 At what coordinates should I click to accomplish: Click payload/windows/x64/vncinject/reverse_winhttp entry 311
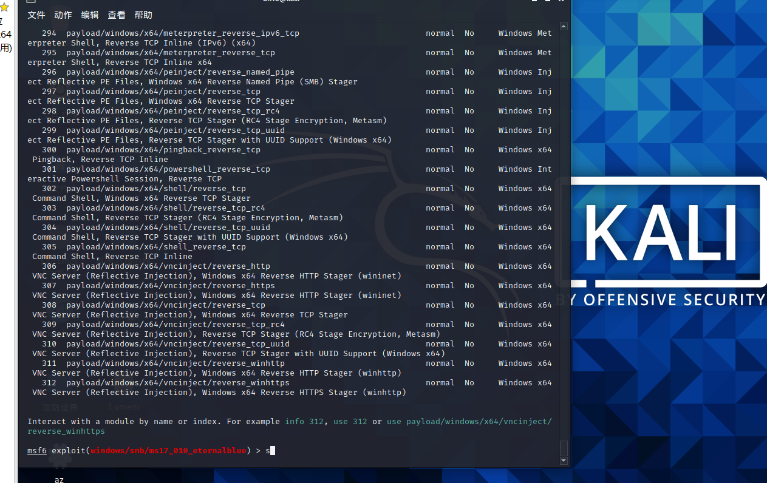176,363
